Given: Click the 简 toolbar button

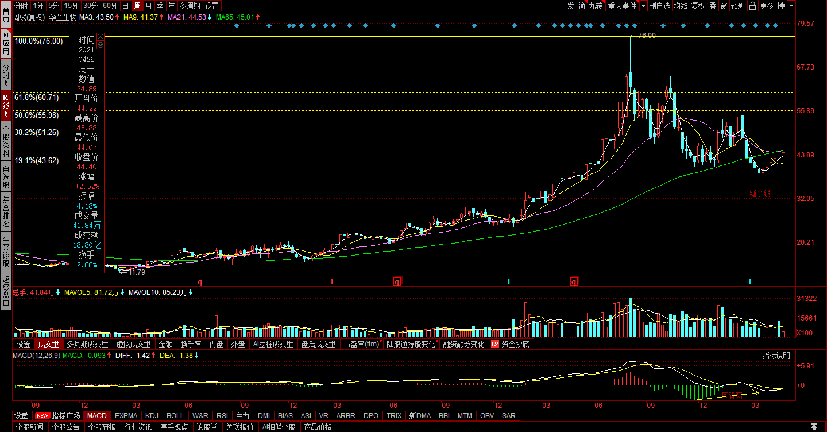Looking at the screenshot, I should [582, 6].
